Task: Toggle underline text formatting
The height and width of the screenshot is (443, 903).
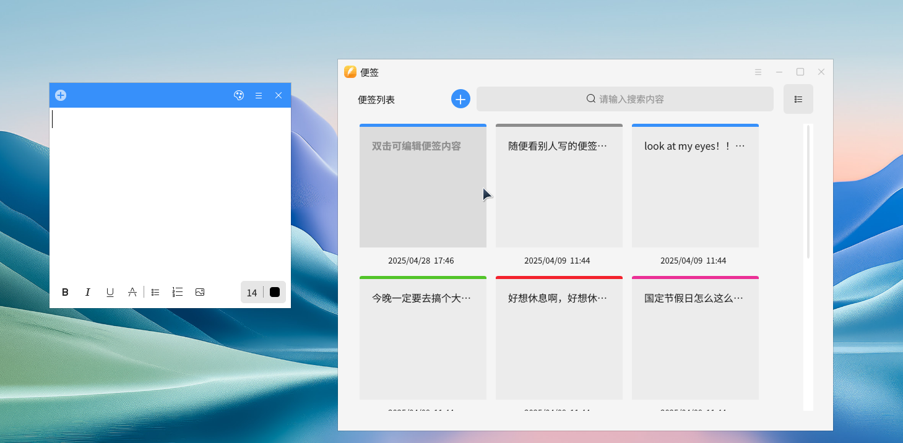Action: pos(110,292)
